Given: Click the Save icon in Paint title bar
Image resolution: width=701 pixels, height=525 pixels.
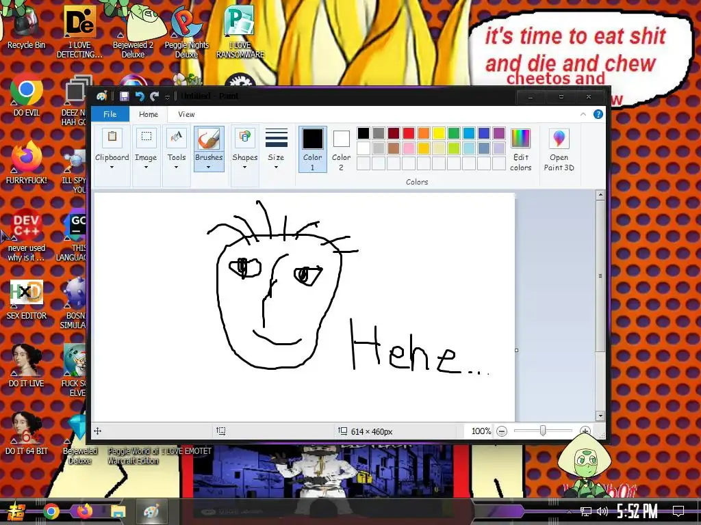Looking at the screenshot, I should tap(125, 96).
